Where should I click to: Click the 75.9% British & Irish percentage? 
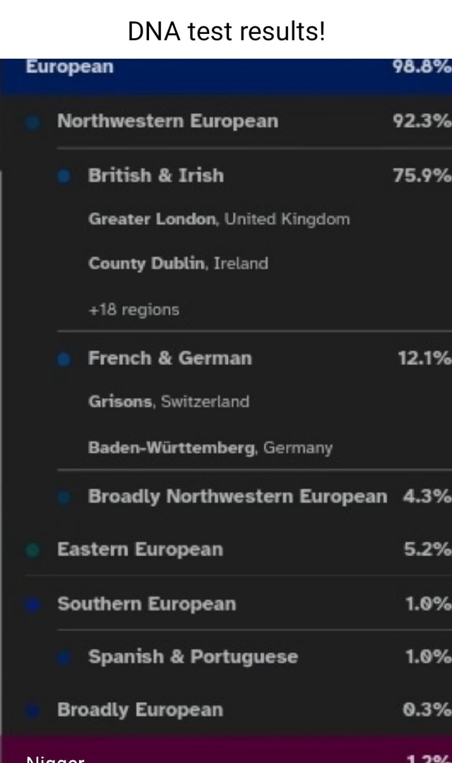pos(424,176)
